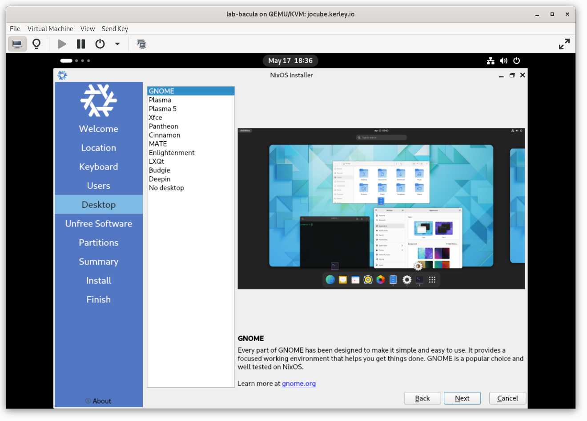Select Deepin desktop option
587x421 pixels.
tap(191, 179)
